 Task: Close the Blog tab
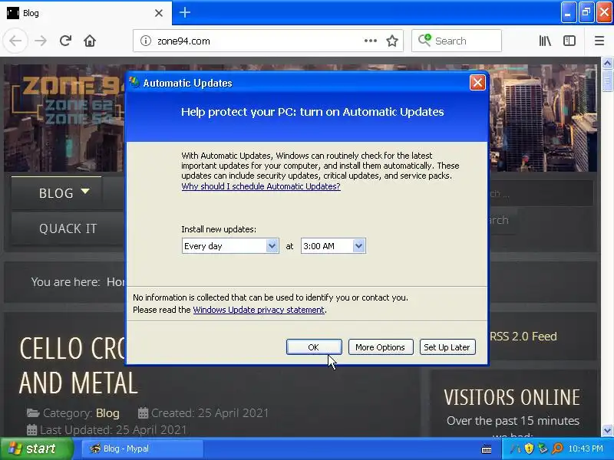coord(159,13)
